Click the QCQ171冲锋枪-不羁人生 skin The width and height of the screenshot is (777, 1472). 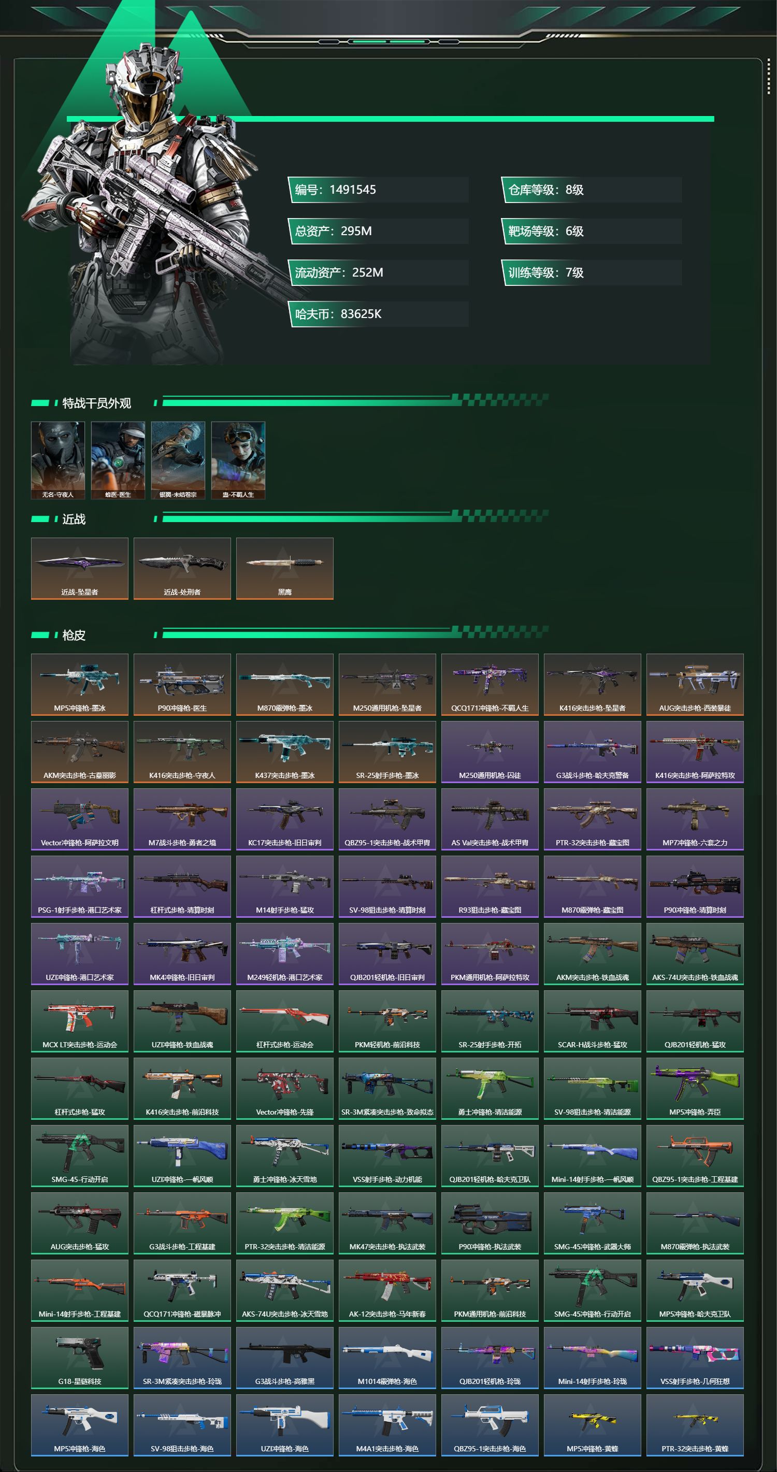(490, 685)
